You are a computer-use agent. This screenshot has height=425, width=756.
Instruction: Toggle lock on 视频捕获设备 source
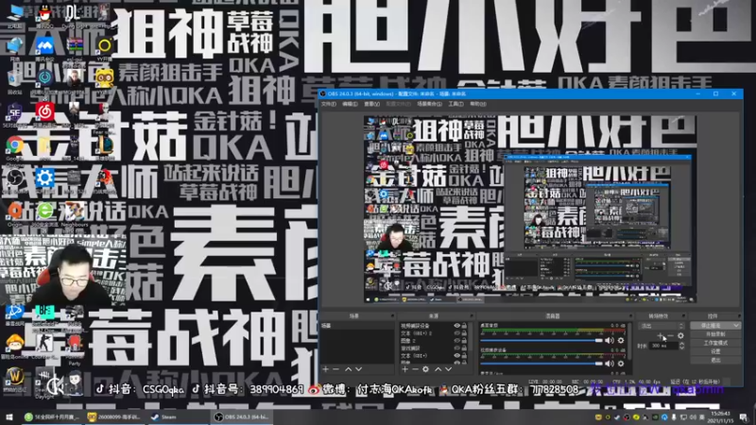464,326
